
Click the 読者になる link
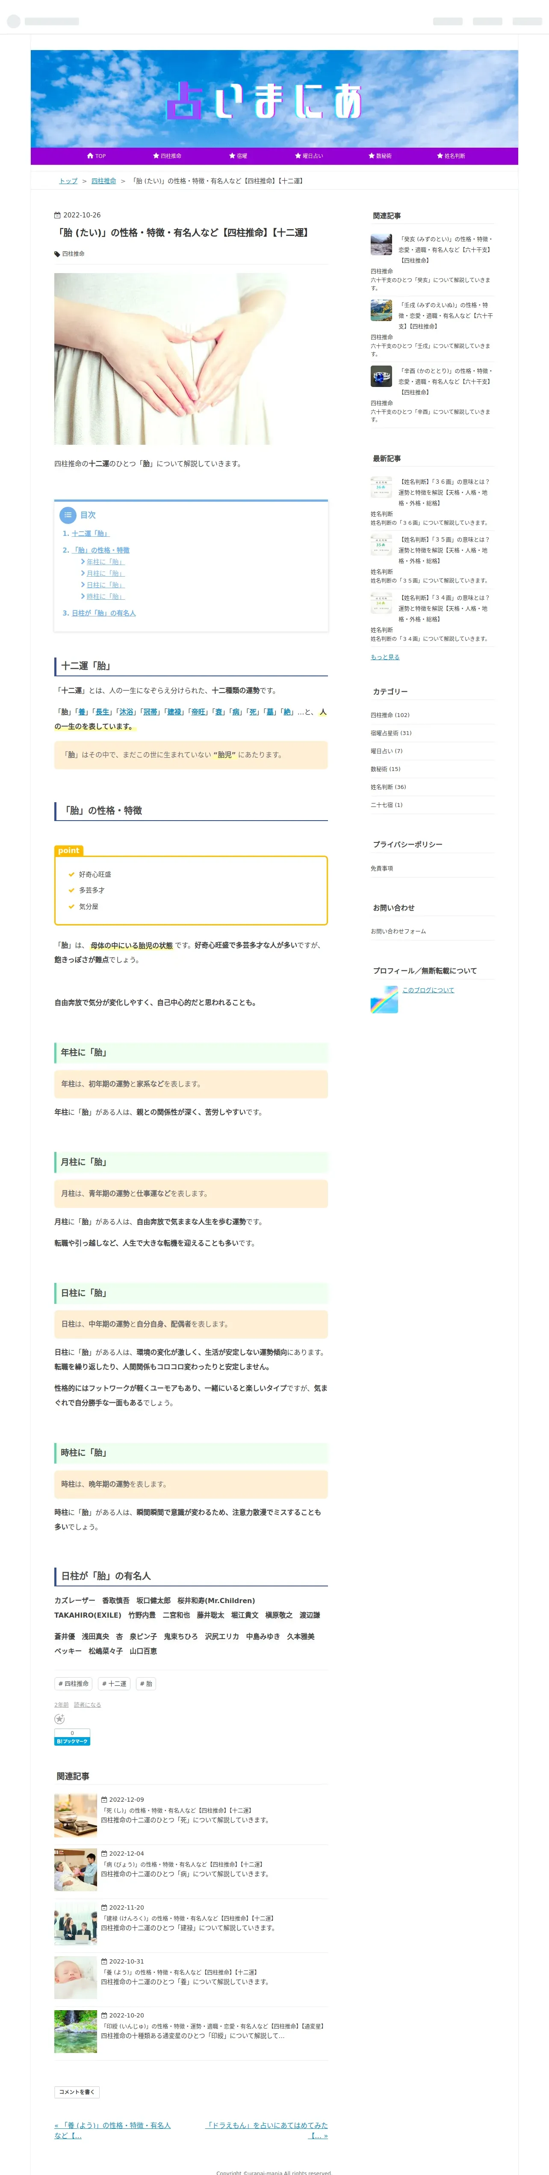[87, 1705]
